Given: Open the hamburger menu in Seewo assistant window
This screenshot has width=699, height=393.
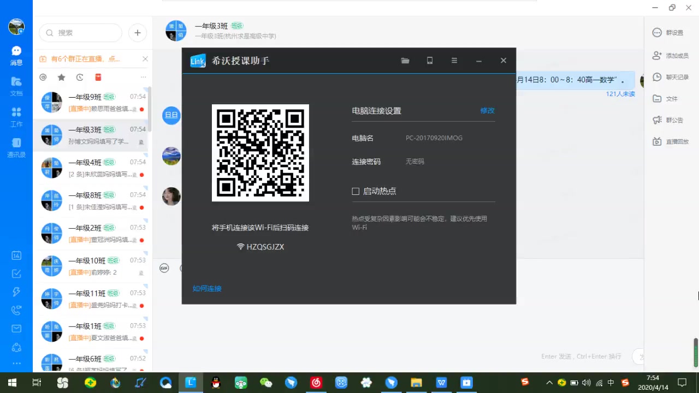Looking at the screenshot, I should [454, 61].
